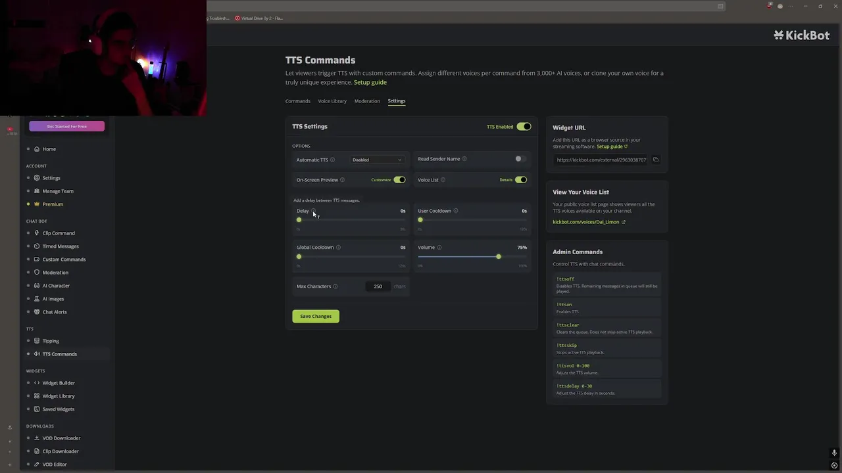The height and width of the screenshot is (473, 842).
Task: Click the KickBot logo
Action: [801, 35]
